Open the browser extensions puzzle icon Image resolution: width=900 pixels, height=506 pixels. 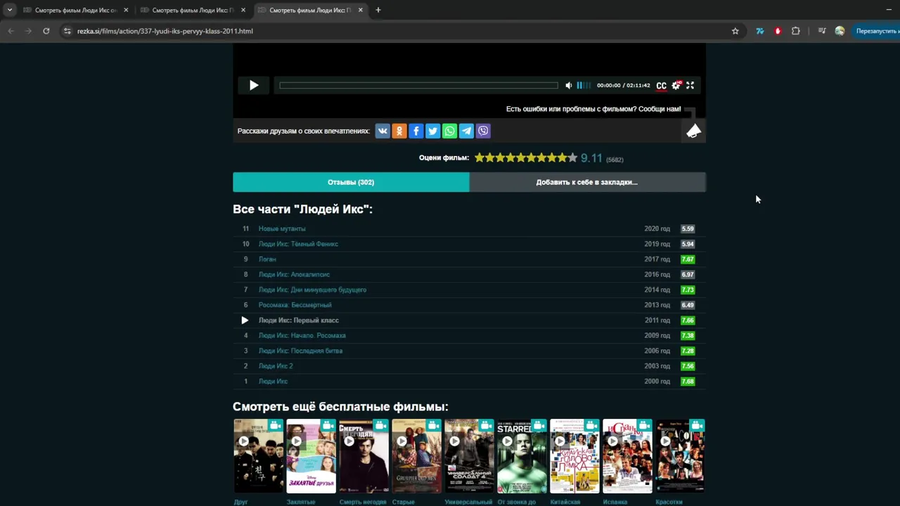[x=796, y=31]
